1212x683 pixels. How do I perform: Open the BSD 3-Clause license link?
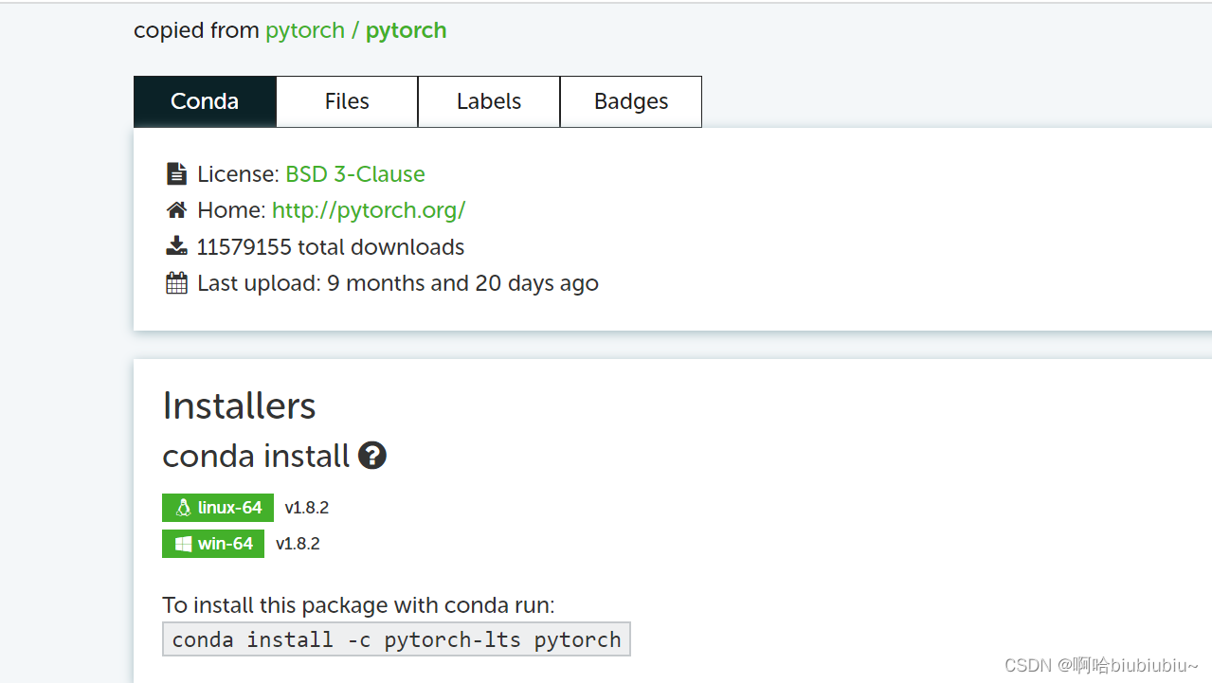pos(354,173)
